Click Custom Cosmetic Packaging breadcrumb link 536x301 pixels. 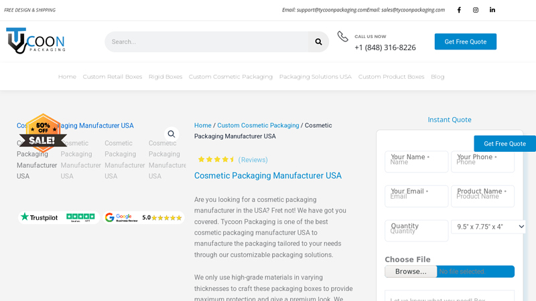click(x=258, y=125)
